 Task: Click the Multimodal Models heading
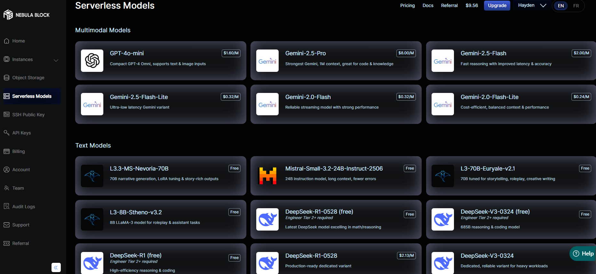pyautogui.click(x=103, y=30)
